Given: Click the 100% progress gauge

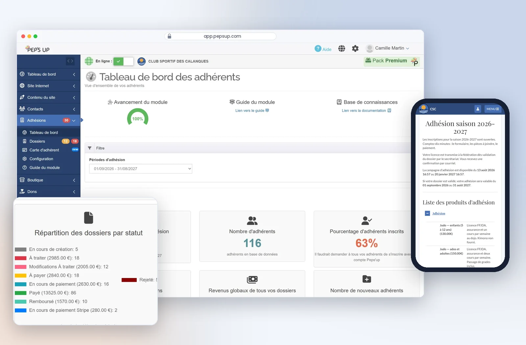Looking at the screenshot, I should coord(138,117).
